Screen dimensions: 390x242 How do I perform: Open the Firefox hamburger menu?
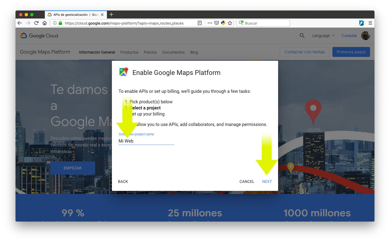[370, 23]
